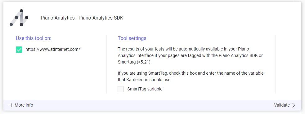
Task: Click the 'More info' text label
Action: point(24,105)
